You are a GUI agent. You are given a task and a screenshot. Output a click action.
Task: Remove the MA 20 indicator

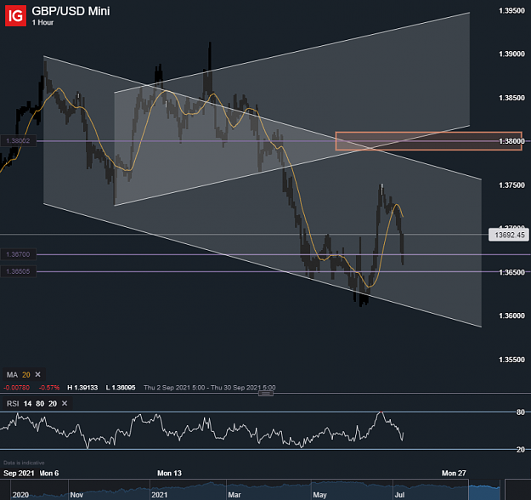(38, 374)
